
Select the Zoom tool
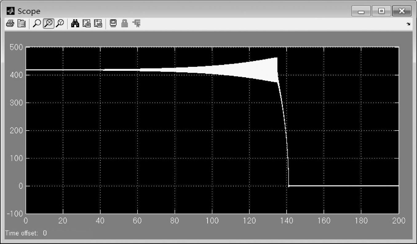[x=37, y=23]
